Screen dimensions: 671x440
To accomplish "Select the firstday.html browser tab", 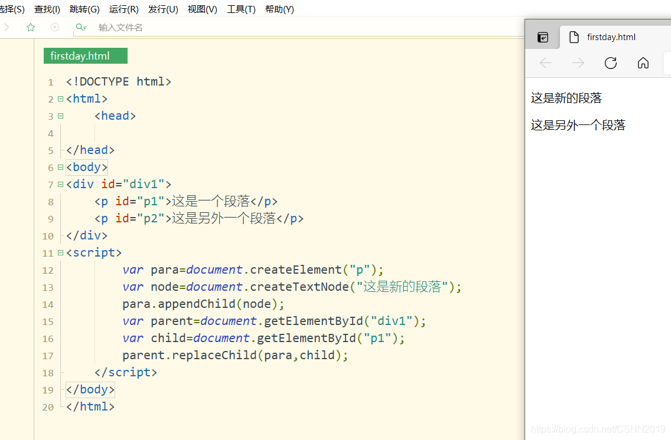I will pyautogui.click(x=616, y=37).
